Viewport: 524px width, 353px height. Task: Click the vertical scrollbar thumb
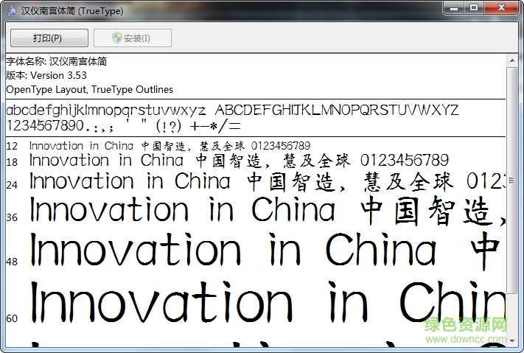[x=512, y=181]
